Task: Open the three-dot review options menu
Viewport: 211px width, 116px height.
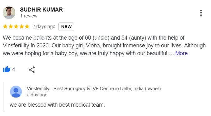Action: coord(201,13)
